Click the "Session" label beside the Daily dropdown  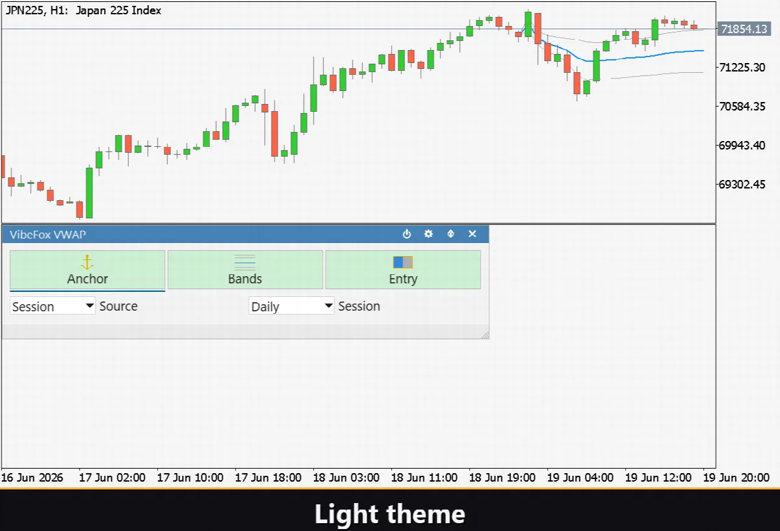[359, 306]
